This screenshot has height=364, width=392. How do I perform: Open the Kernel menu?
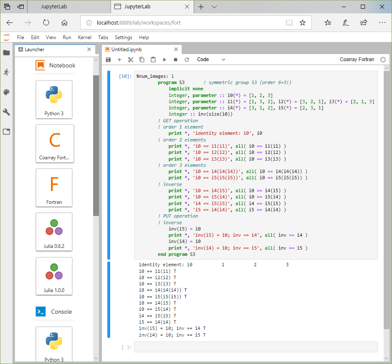coord(84,37)
